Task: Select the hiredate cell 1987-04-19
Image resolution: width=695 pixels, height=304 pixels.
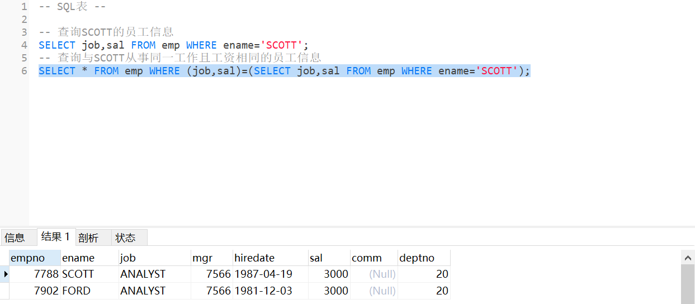Action: pos(270,274)
